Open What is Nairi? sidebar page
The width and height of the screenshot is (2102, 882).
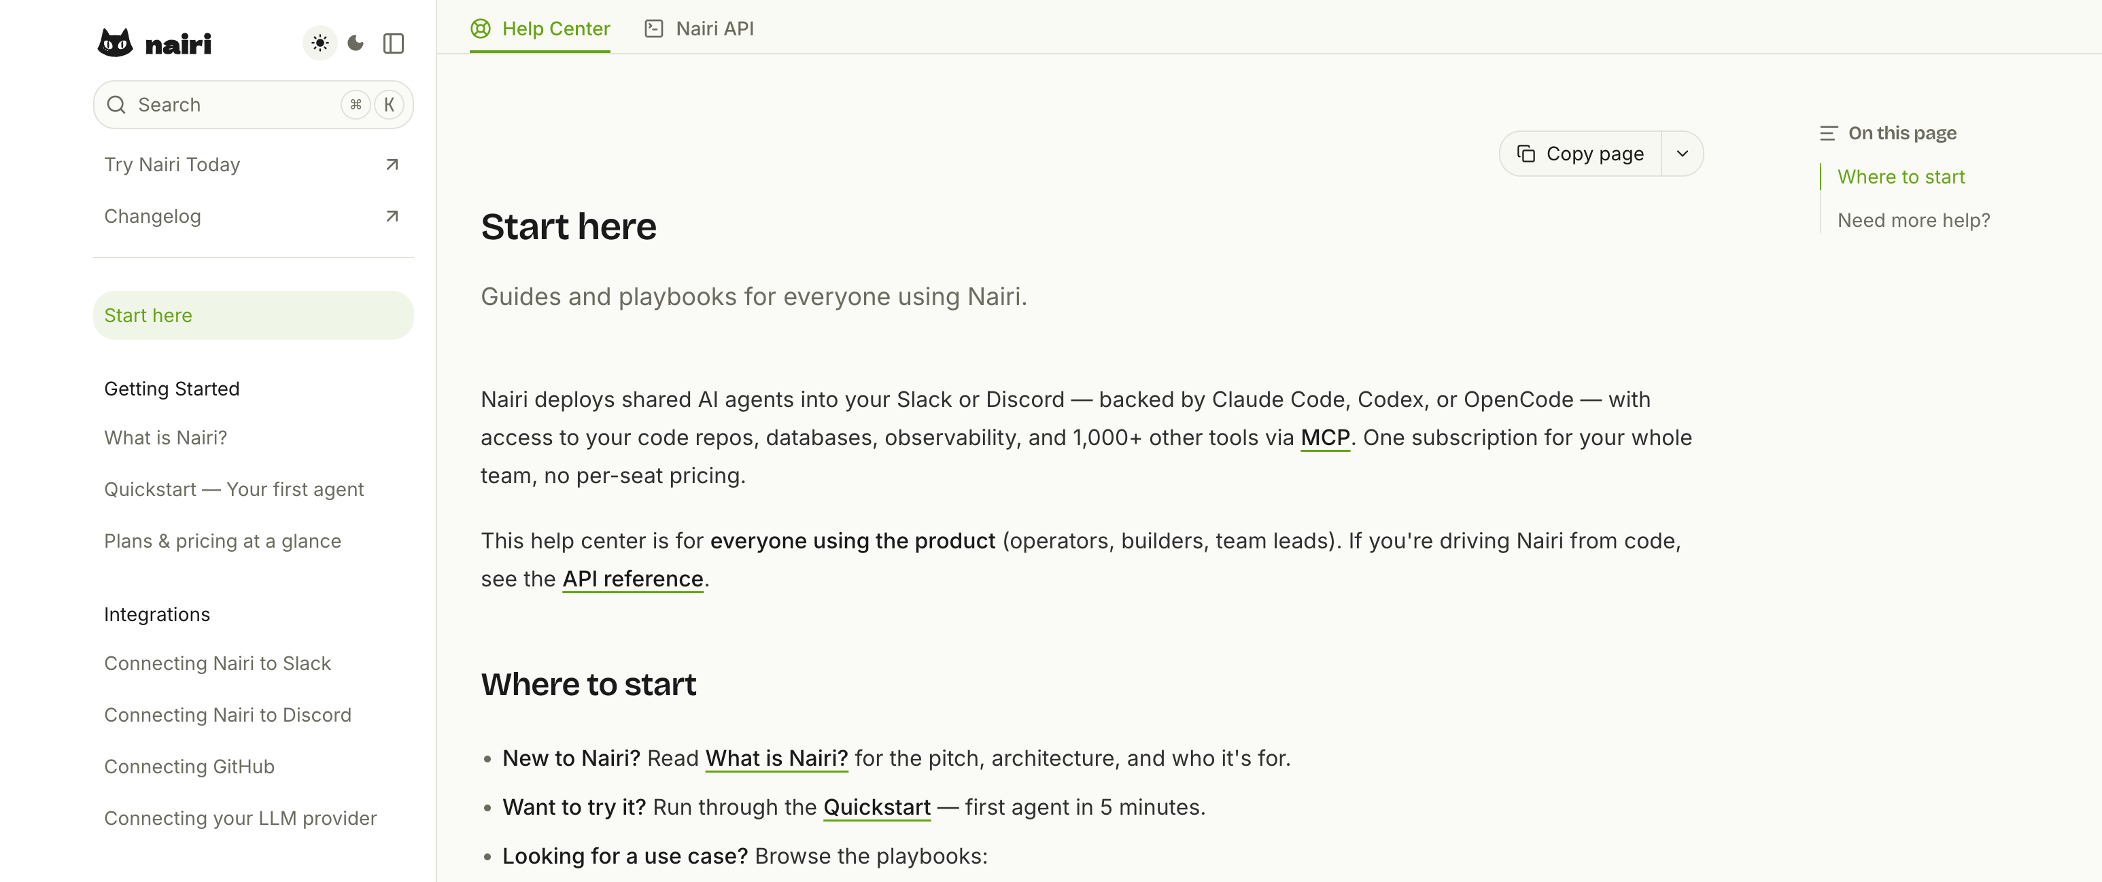point(166,438)
